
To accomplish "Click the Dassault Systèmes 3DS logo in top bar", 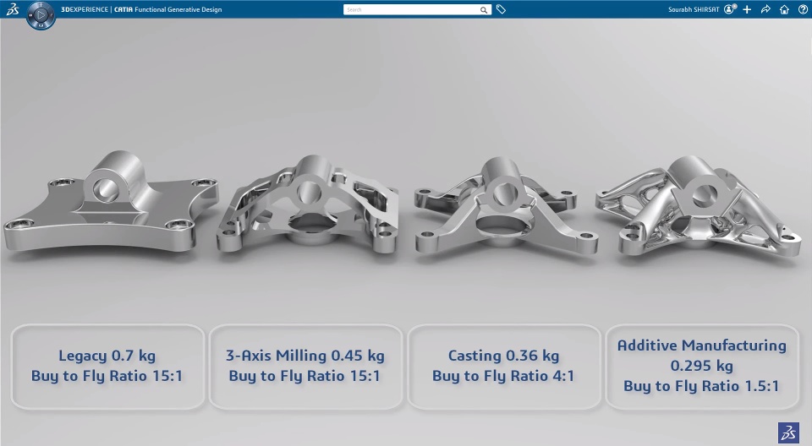I will tap(13, 8).
